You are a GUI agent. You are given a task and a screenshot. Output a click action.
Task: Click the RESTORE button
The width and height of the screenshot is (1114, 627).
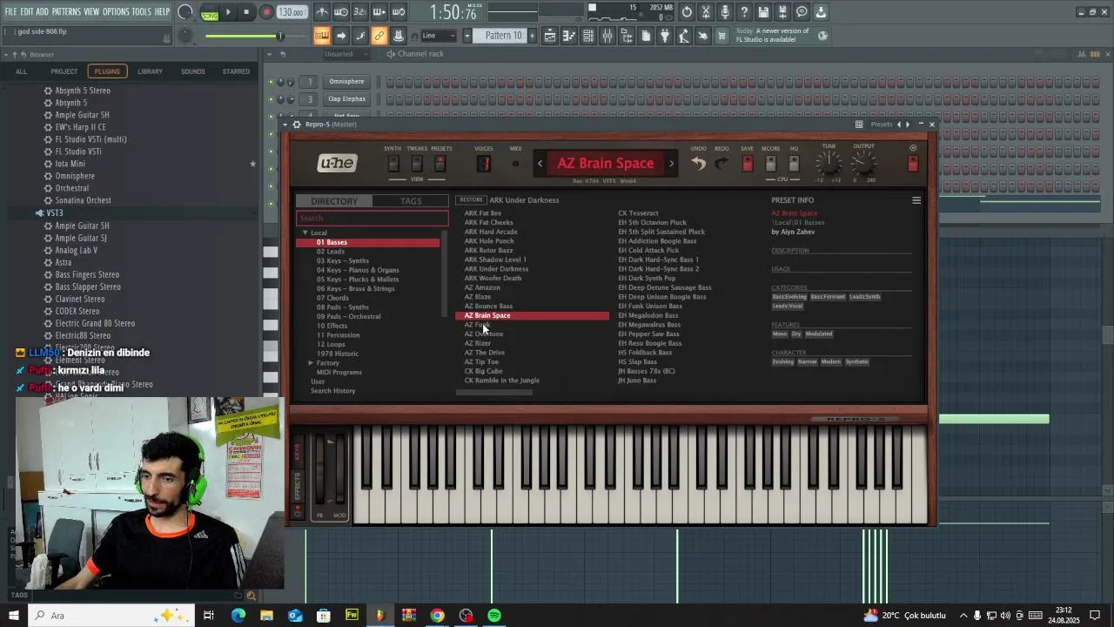(x=471, y=200)
